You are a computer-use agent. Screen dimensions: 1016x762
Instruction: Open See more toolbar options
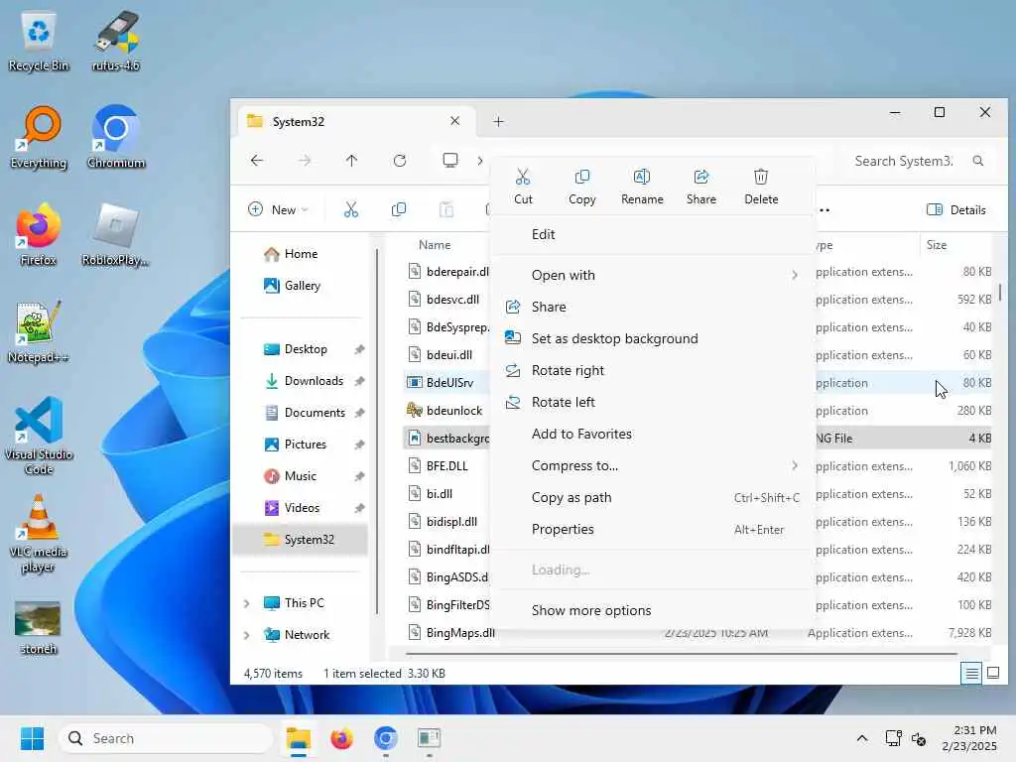[825, 210]
